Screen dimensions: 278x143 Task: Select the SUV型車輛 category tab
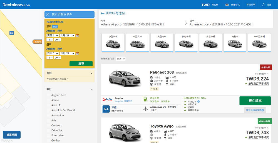(x=259, y=43)
